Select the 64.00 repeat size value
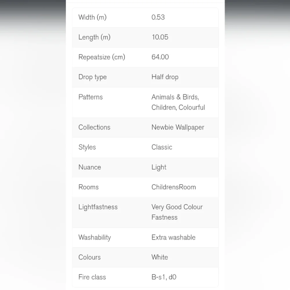Screen dimensions: 290x290 point(160,57)
